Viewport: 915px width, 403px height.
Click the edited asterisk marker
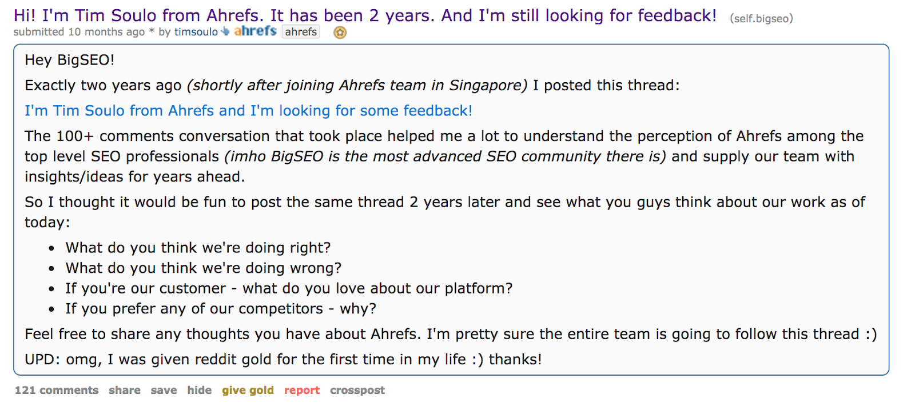[150, 33]
